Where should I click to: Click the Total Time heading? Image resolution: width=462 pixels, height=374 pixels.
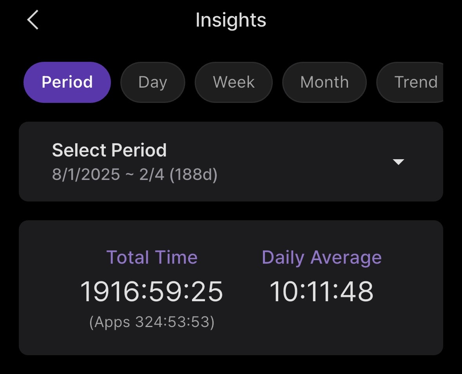[x=152, y=257]
